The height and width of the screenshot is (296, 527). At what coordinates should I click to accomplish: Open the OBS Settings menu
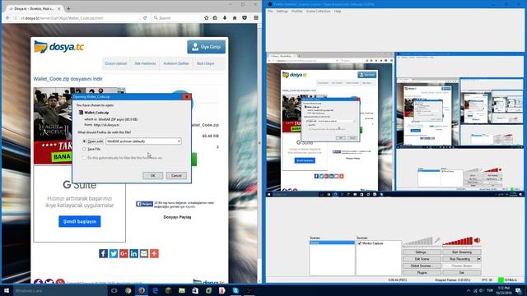[x=282, y=11]
